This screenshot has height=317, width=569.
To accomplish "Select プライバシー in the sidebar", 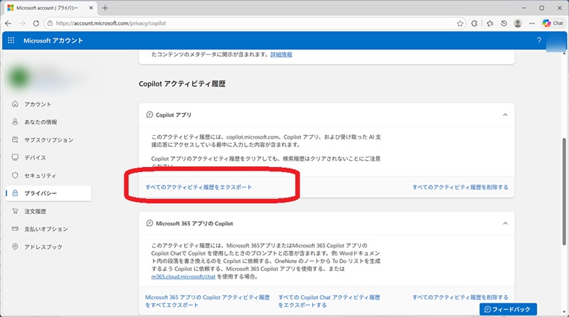I will (x=48, y=193).
